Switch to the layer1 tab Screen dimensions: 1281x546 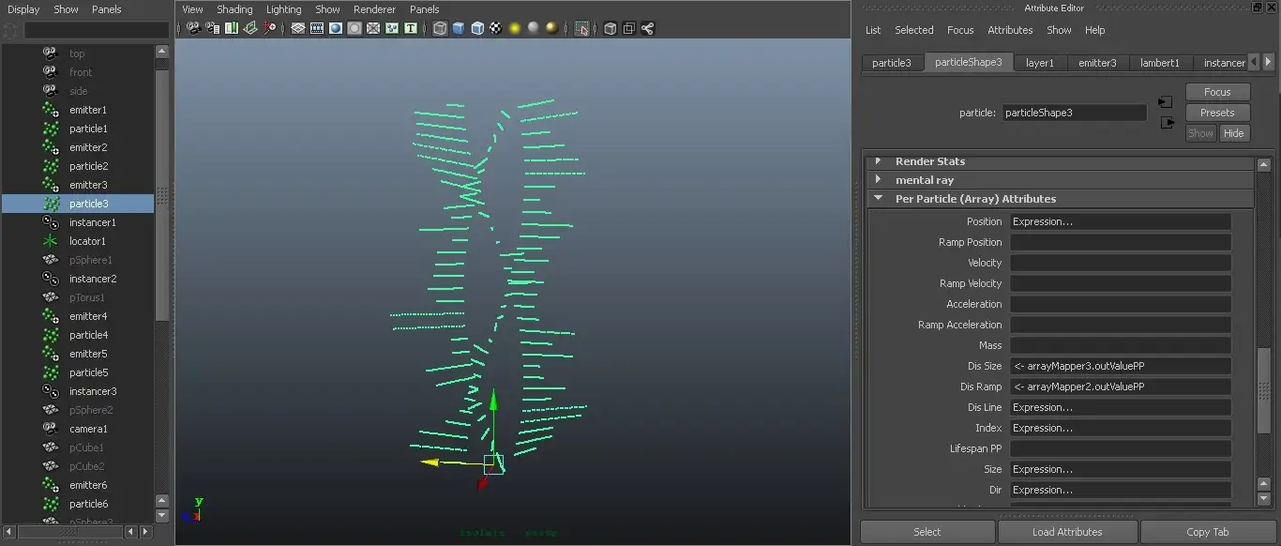tap(1039, 63)
